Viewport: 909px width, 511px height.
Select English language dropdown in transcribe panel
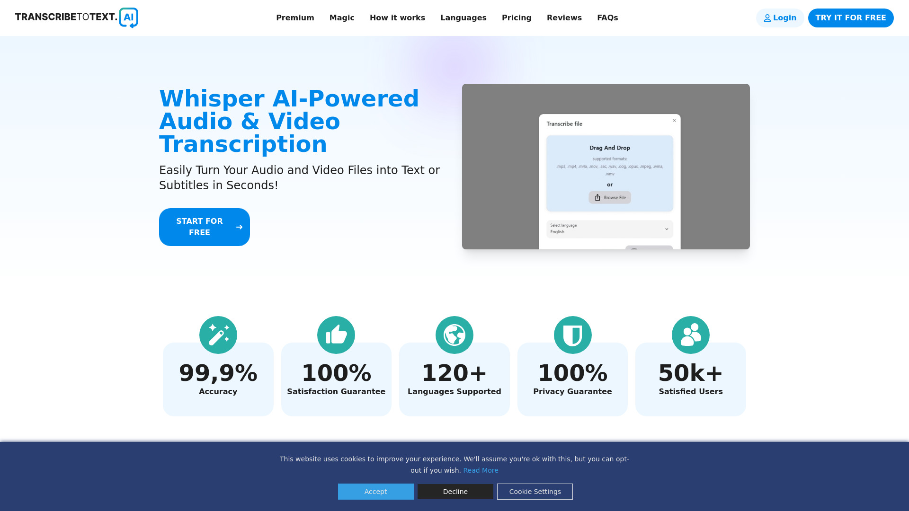click(609, 229)
